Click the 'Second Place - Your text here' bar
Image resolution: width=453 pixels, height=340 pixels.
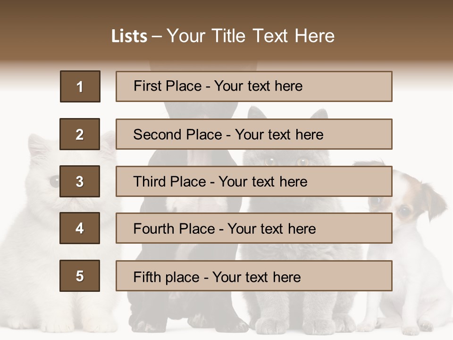click(x=254, y=134)
